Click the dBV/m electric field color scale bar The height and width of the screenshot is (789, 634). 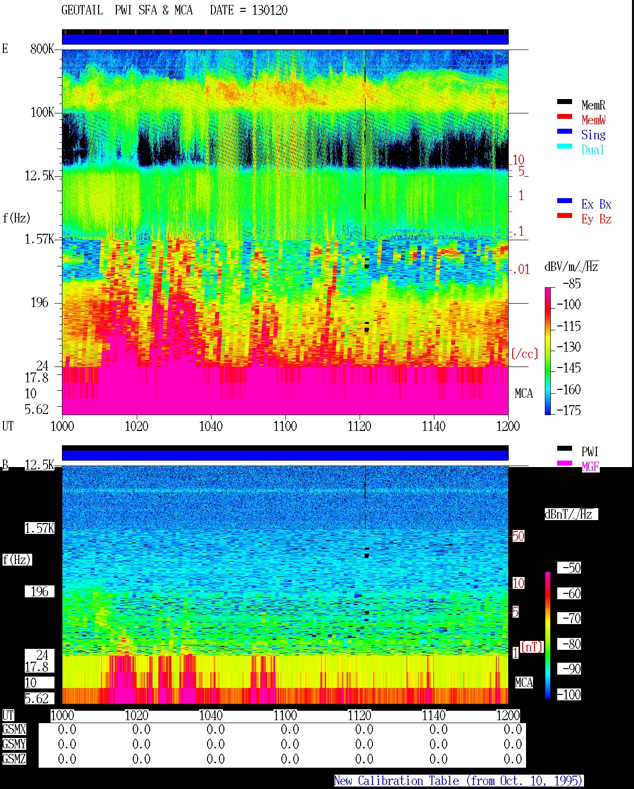(548, 351)
